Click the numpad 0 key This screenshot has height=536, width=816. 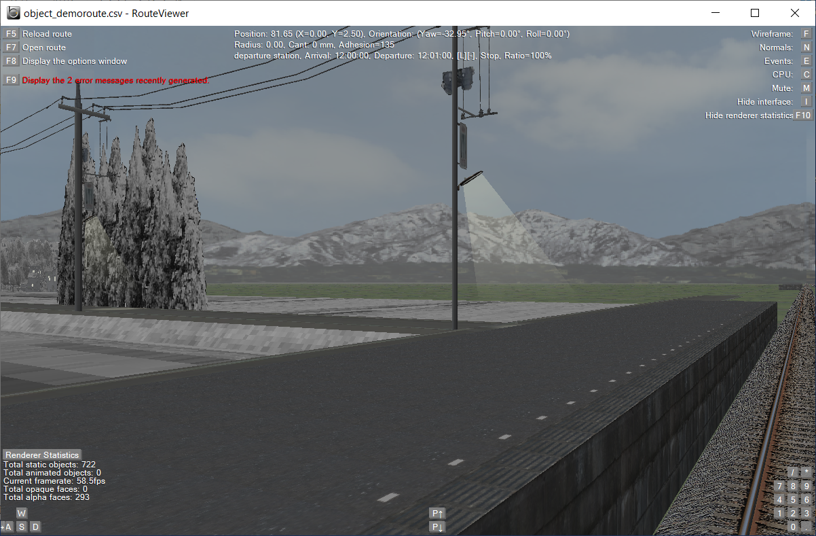pos(793,526)
